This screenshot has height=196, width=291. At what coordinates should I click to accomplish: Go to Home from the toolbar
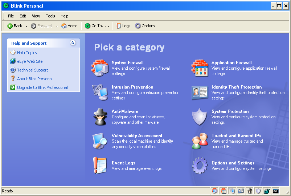coord(69,26)
